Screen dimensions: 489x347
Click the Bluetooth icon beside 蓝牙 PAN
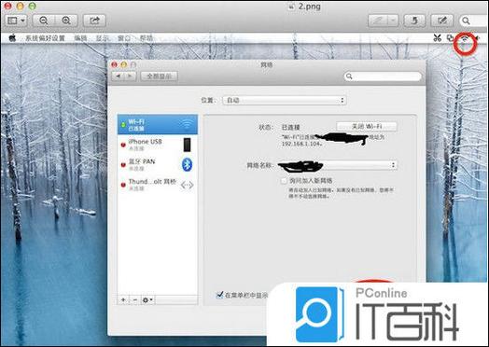(187, 164)
